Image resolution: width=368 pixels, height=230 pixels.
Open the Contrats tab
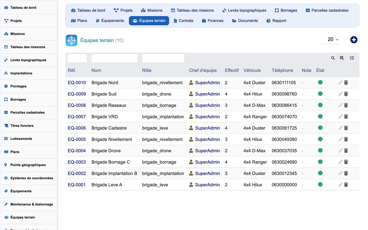pos(183,21)
